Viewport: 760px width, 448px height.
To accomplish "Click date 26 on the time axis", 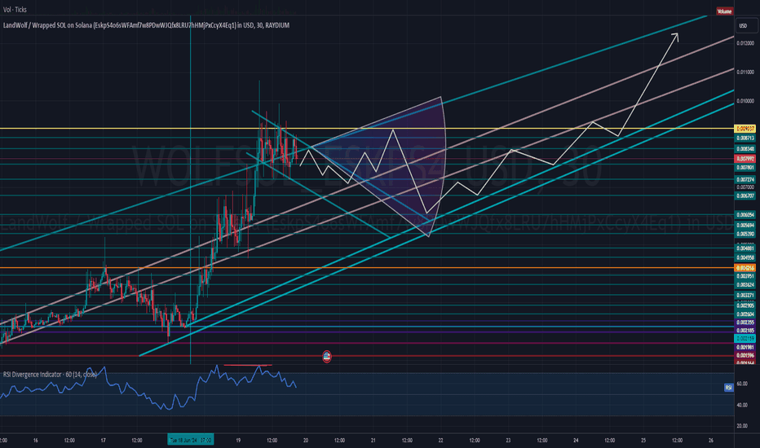I will (711, 440).
